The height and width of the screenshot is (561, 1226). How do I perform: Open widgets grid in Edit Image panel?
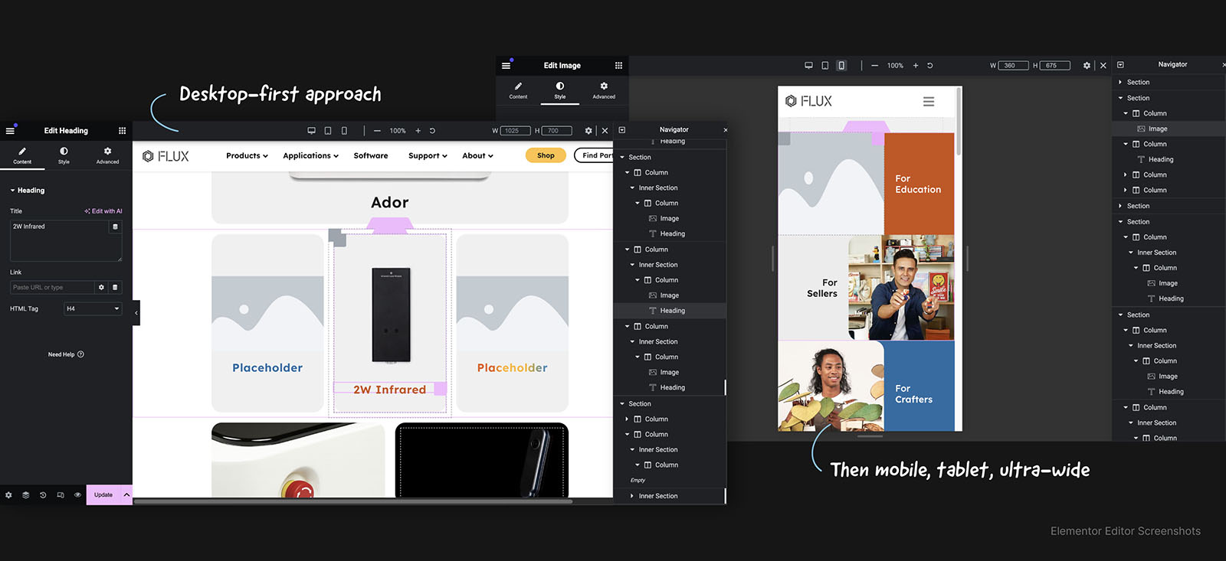click(618, 66)
